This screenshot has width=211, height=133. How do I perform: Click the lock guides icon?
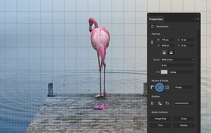click(x=160, y=103)
